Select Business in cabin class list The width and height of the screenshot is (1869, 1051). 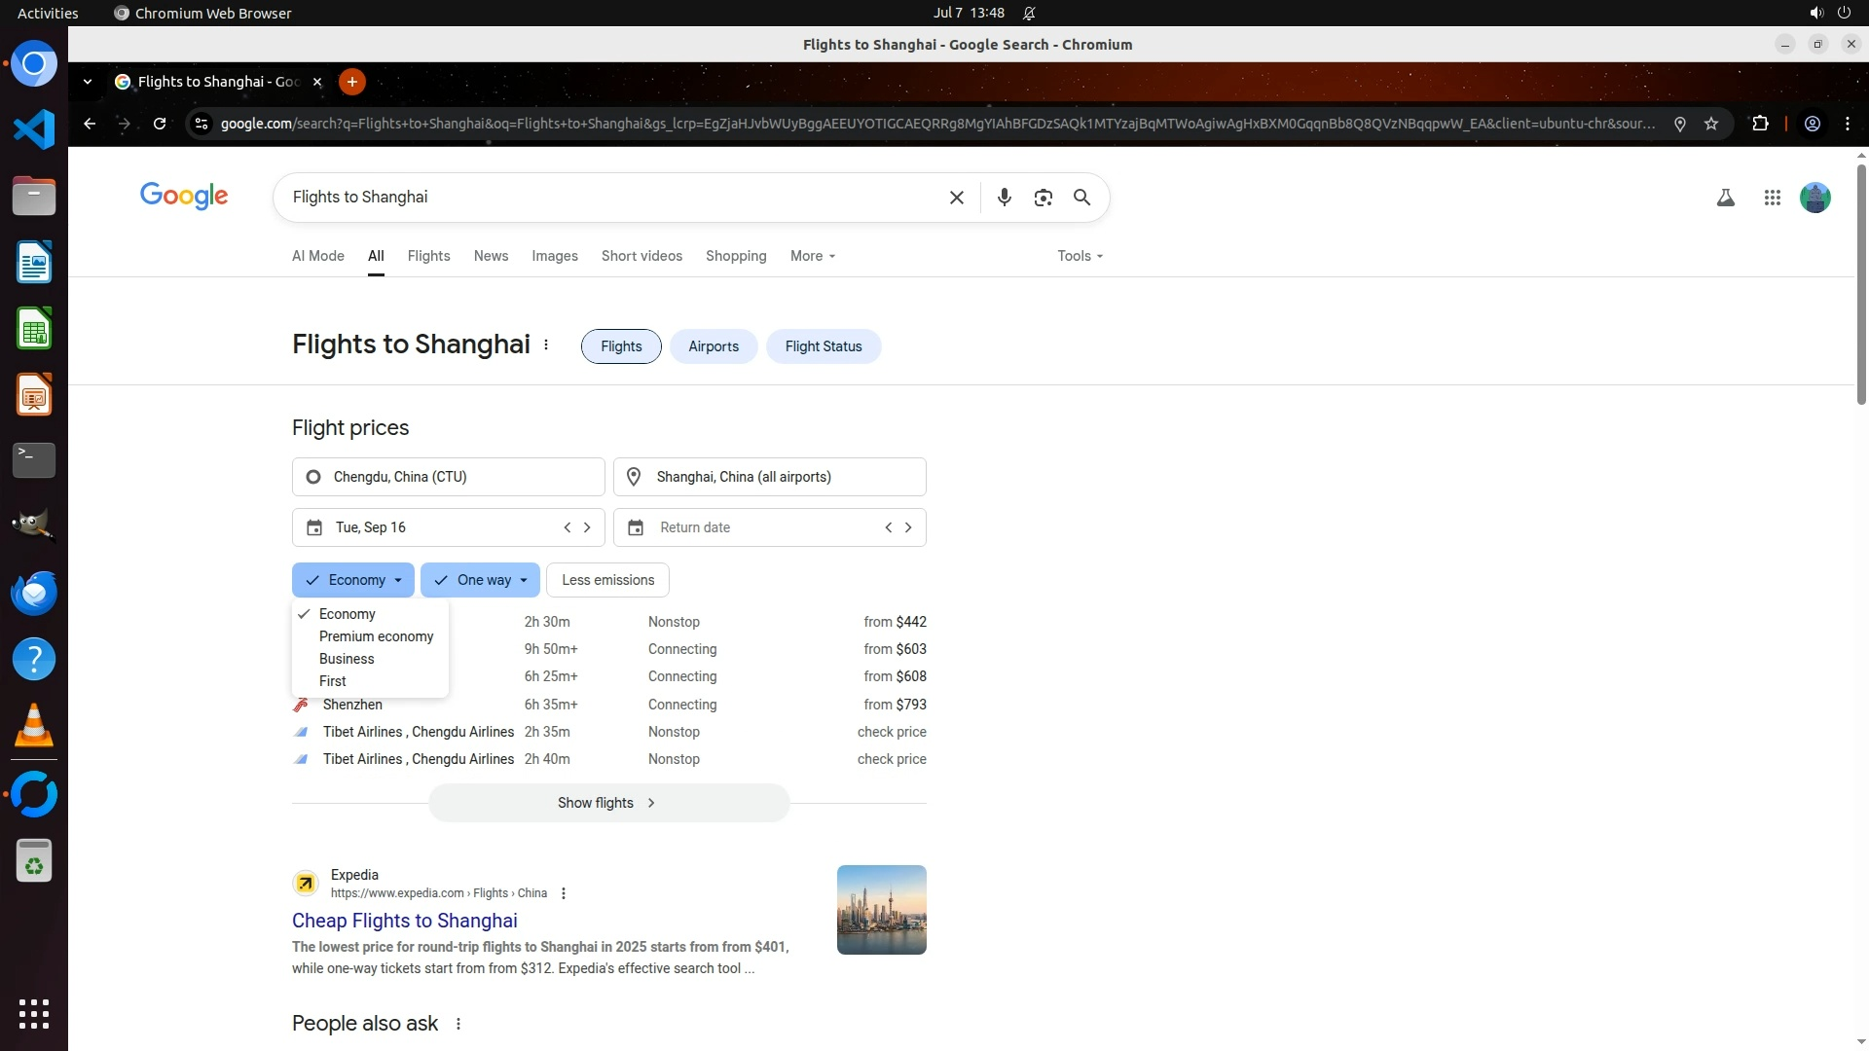pos(347,659)
